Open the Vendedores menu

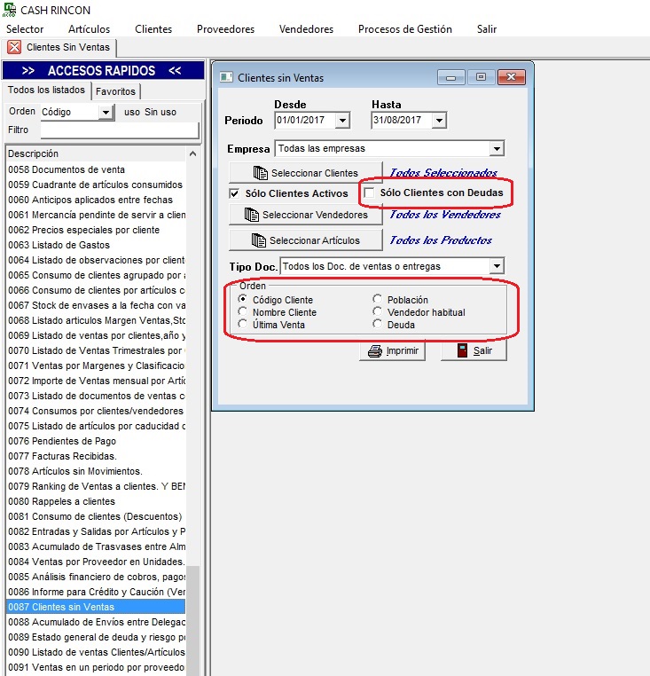(x=307, y=29)
